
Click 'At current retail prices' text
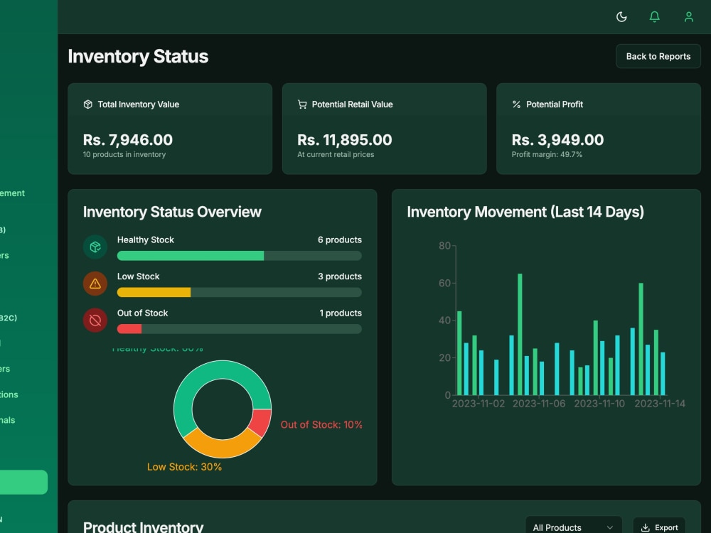(x=336, y=154)
